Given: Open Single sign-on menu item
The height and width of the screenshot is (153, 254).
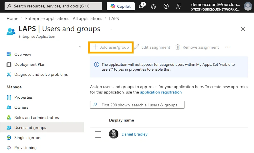Looking at the screenshot, I should (x=27, y=138).
